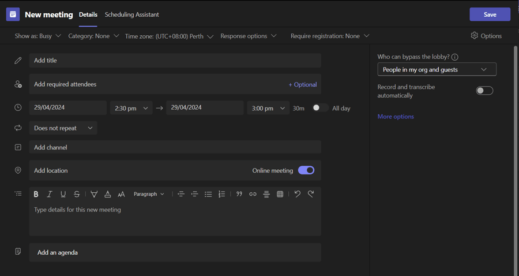This screenshot has width=519, height=276.
Task: Open the 3:00 pm end time dropdown
Action: click(x=268, y=108)
